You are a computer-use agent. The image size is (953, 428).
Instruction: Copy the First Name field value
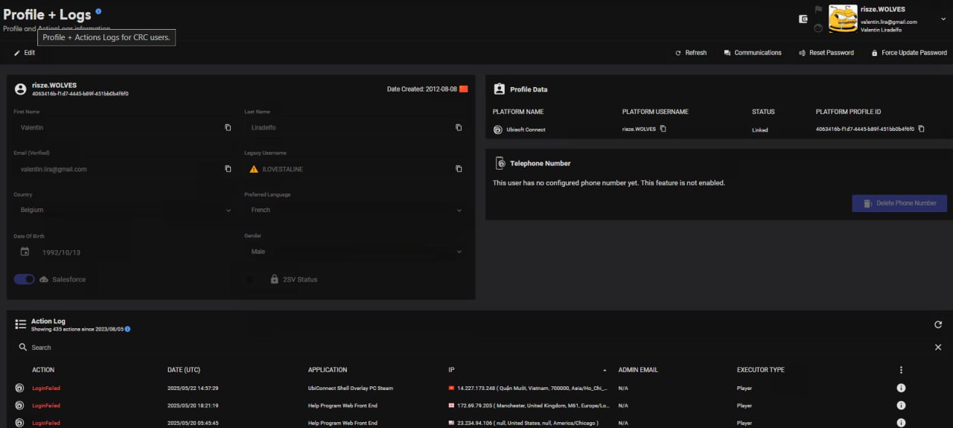(228, 127)
